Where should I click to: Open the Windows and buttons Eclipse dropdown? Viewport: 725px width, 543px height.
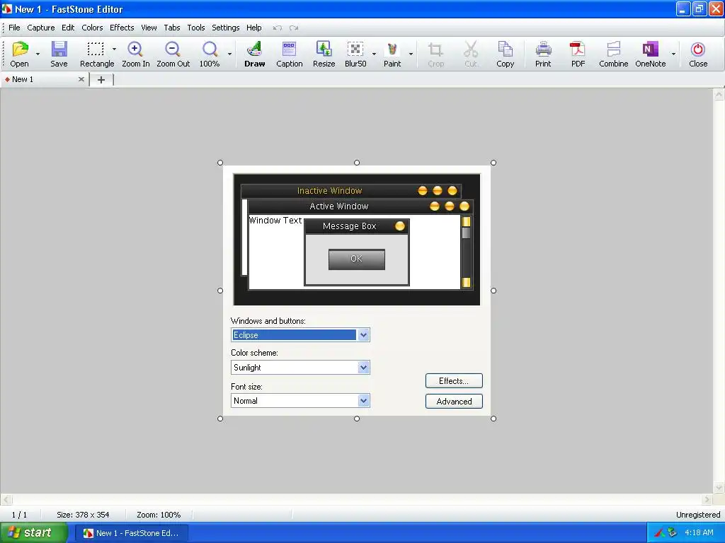pos(363,335)
